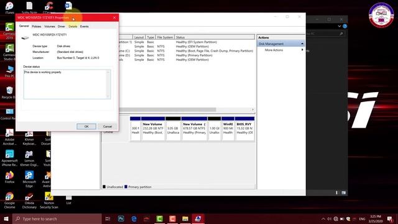Expand the More Actions submenu arrow
Image resolution: width=398 pixels, height=224 pixels.
coord(302,50)
